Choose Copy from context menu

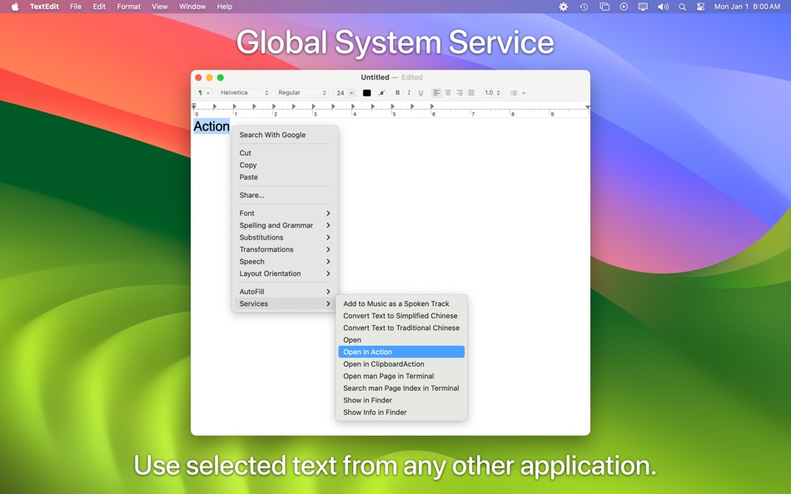285,165
